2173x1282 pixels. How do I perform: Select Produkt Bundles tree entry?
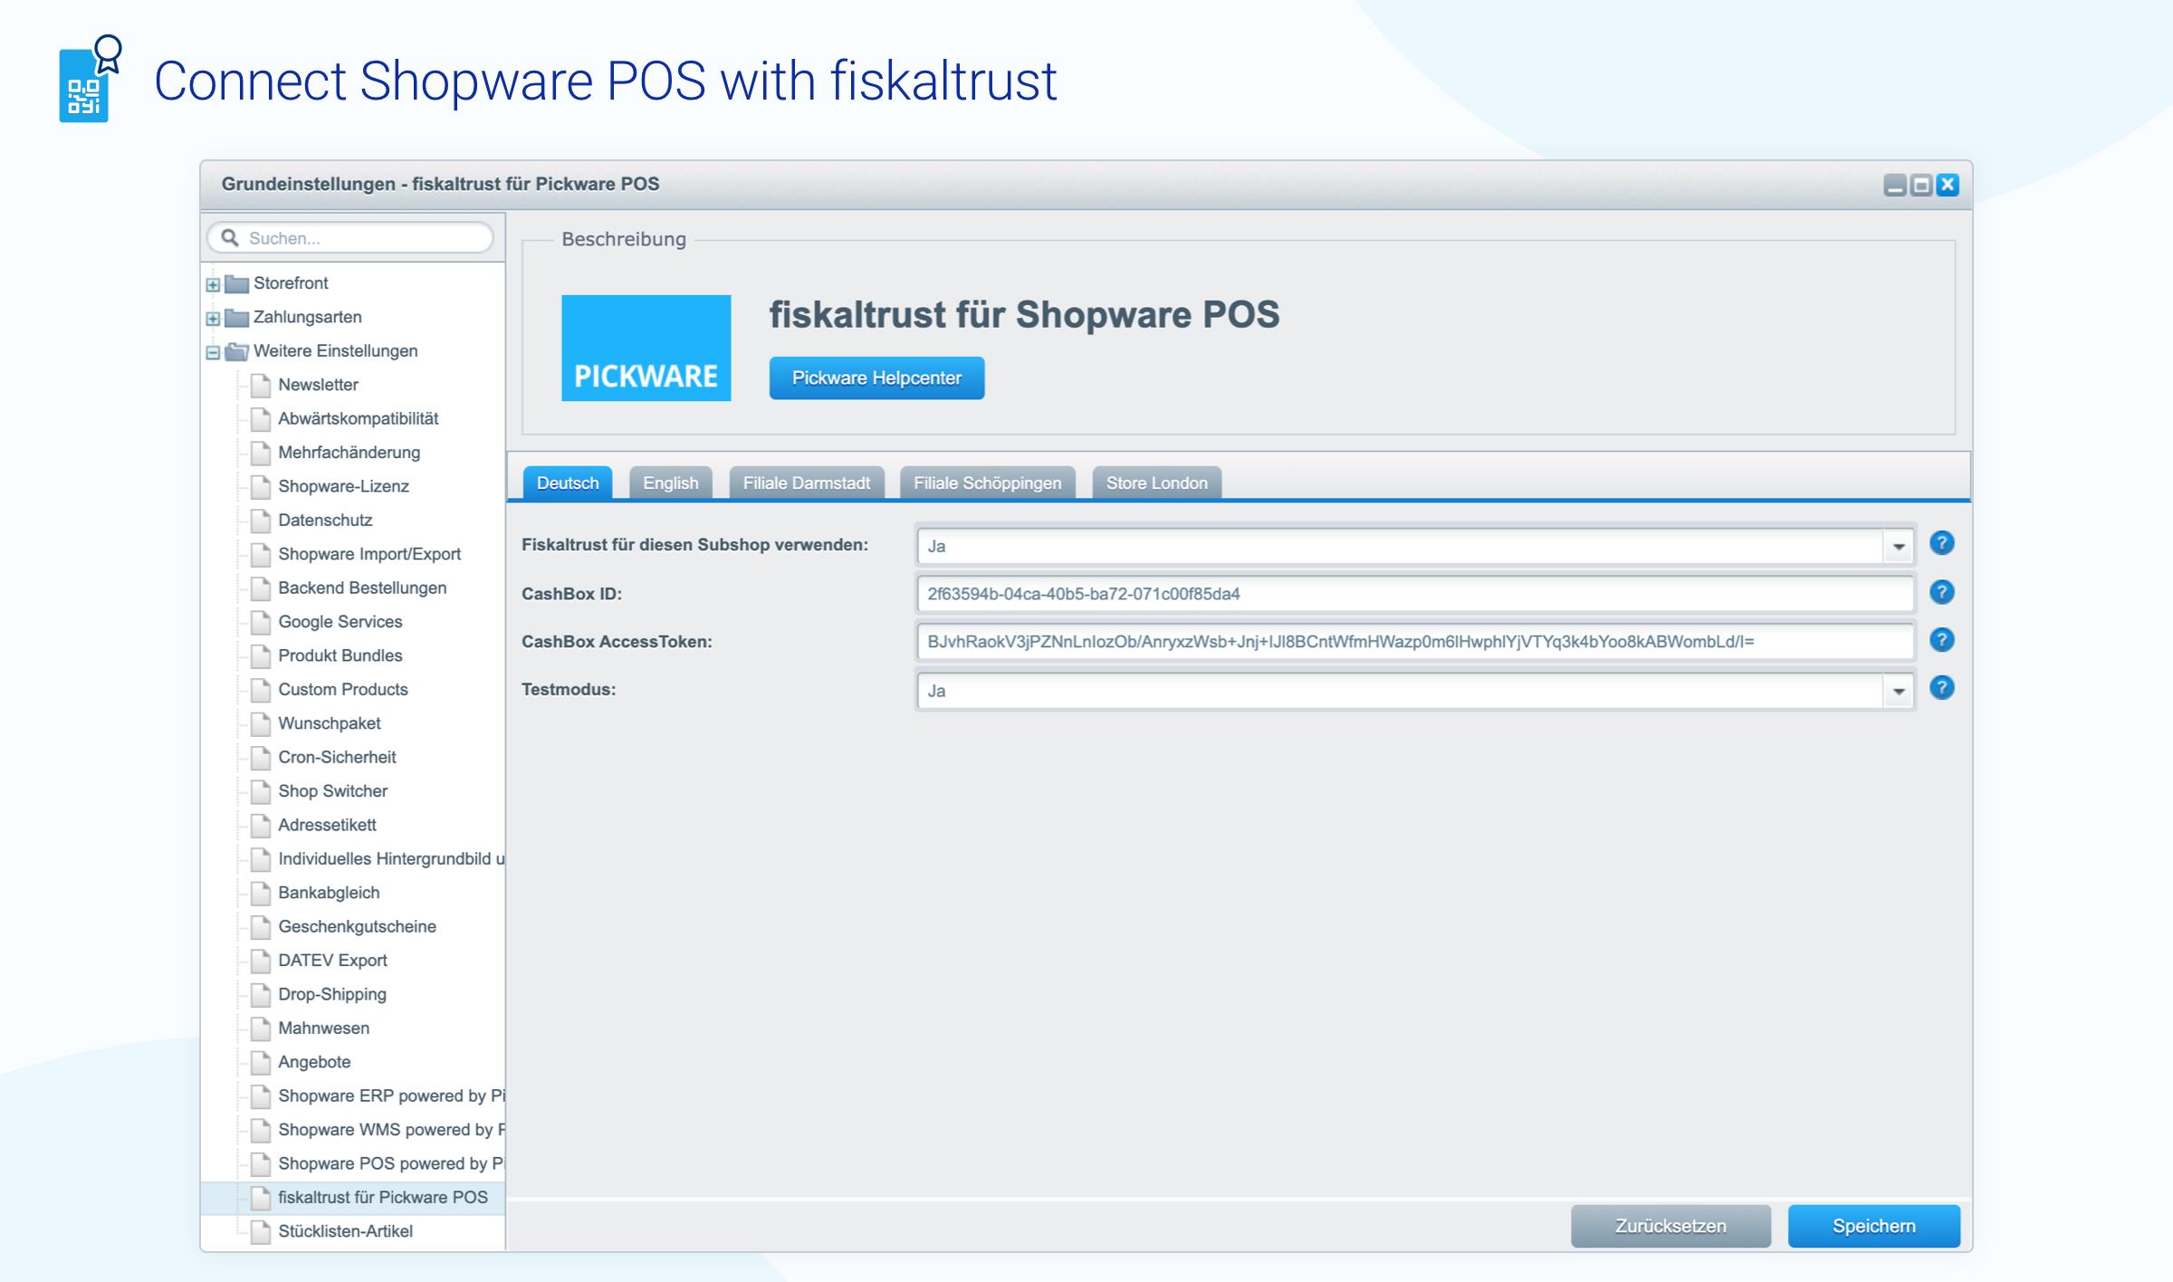tap(340, 655)
